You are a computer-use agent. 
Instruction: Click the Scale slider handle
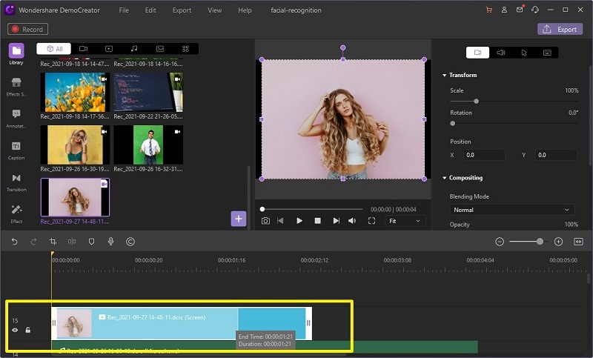[476, 101]
